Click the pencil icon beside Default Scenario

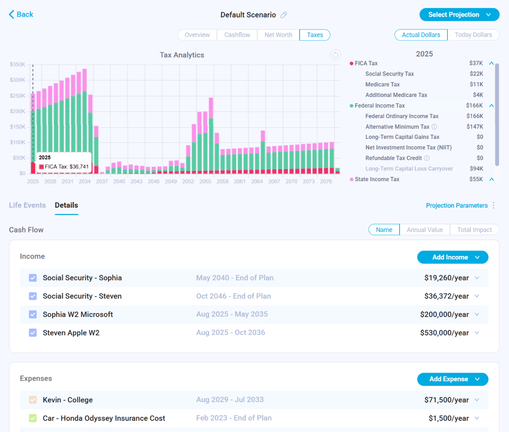click(x=284, y=15)
